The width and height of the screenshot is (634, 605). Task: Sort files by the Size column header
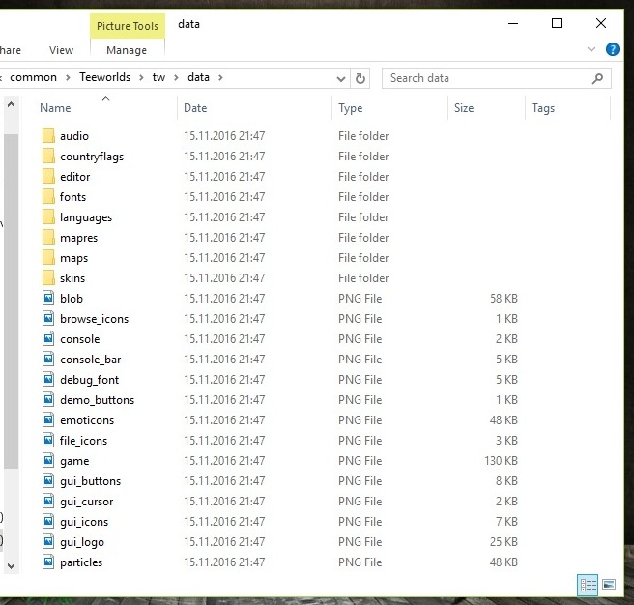[464, 108]
